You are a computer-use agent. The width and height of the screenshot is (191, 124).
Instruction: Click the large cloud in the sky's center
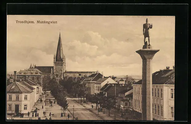tap(92, 46)
